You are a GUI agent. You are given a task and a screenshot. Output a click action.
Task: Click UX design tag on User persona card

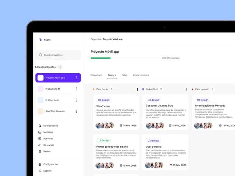click(x=153, y=141)
